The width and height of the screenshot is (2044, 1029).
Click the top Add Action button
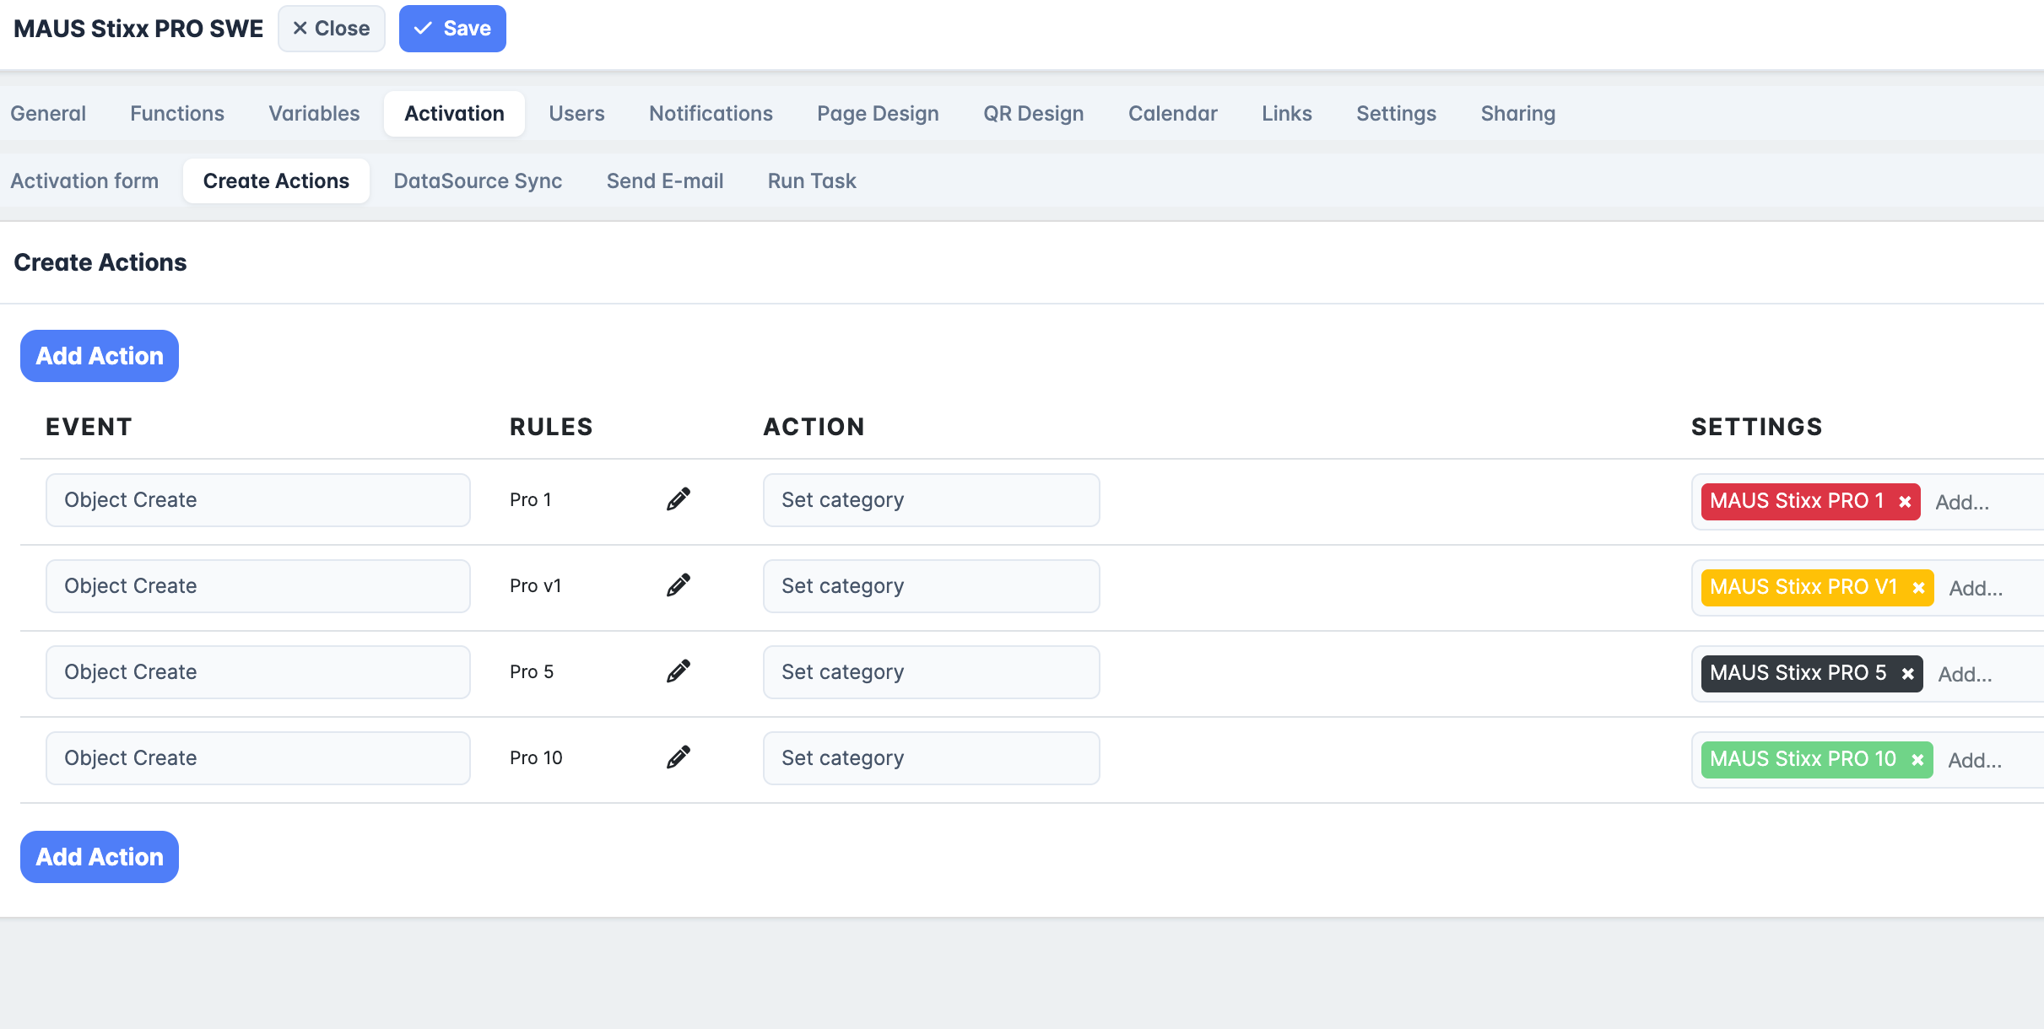tap(100, 356)
